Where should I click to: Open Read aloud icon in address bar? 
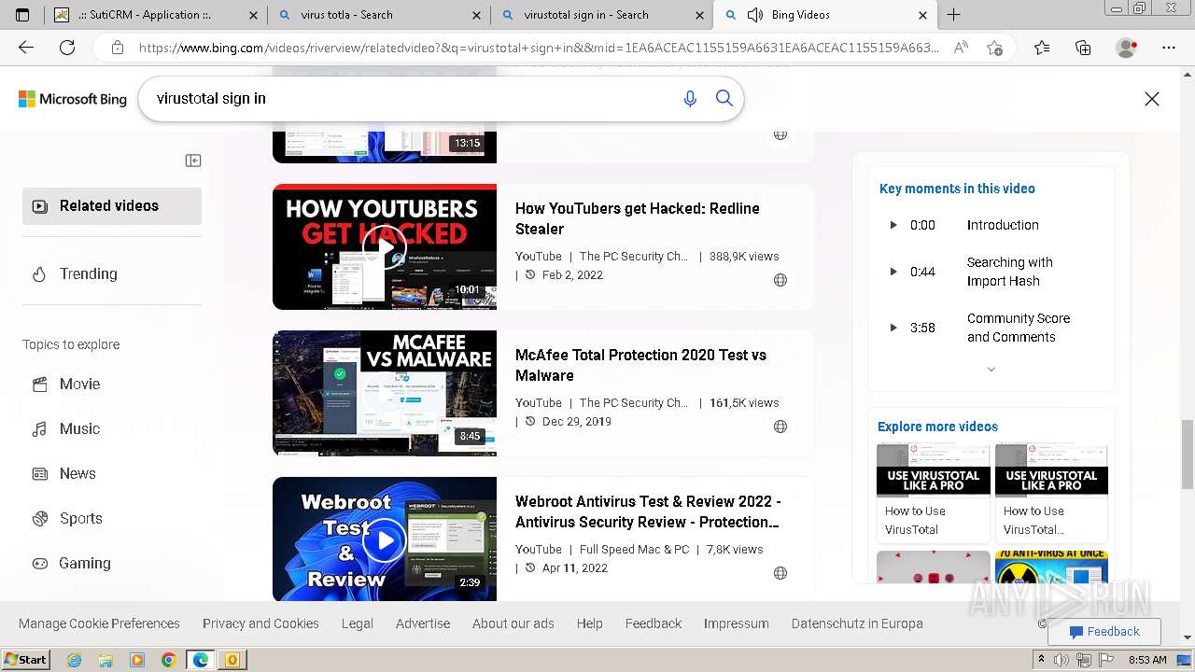point(961,48)
